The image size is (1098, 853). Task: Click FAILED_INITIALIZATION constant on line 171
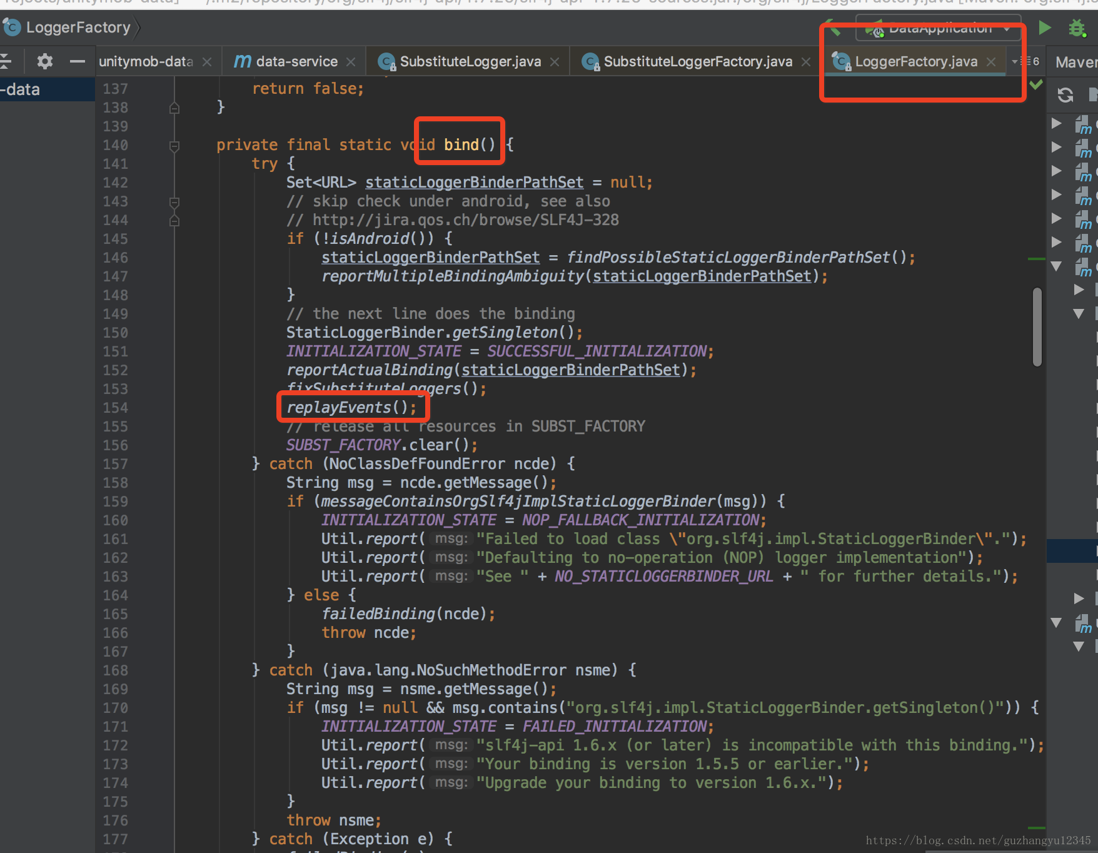click(615, 727)
